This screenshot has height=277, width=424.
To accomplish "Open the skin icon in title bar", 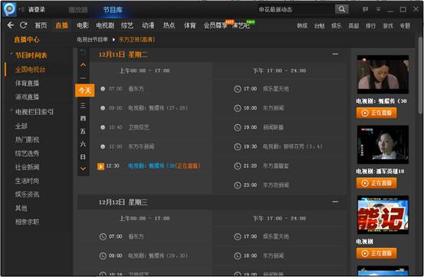I will pyautogui.click(x=365, y=9).
